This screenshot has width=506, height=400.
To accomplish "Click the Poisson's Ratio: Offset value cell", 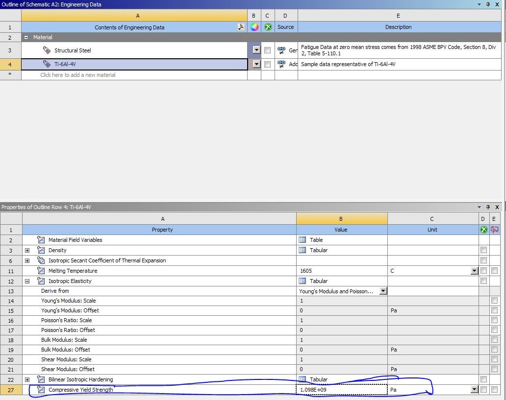I will pyautogui.click(x=342, y=330).
